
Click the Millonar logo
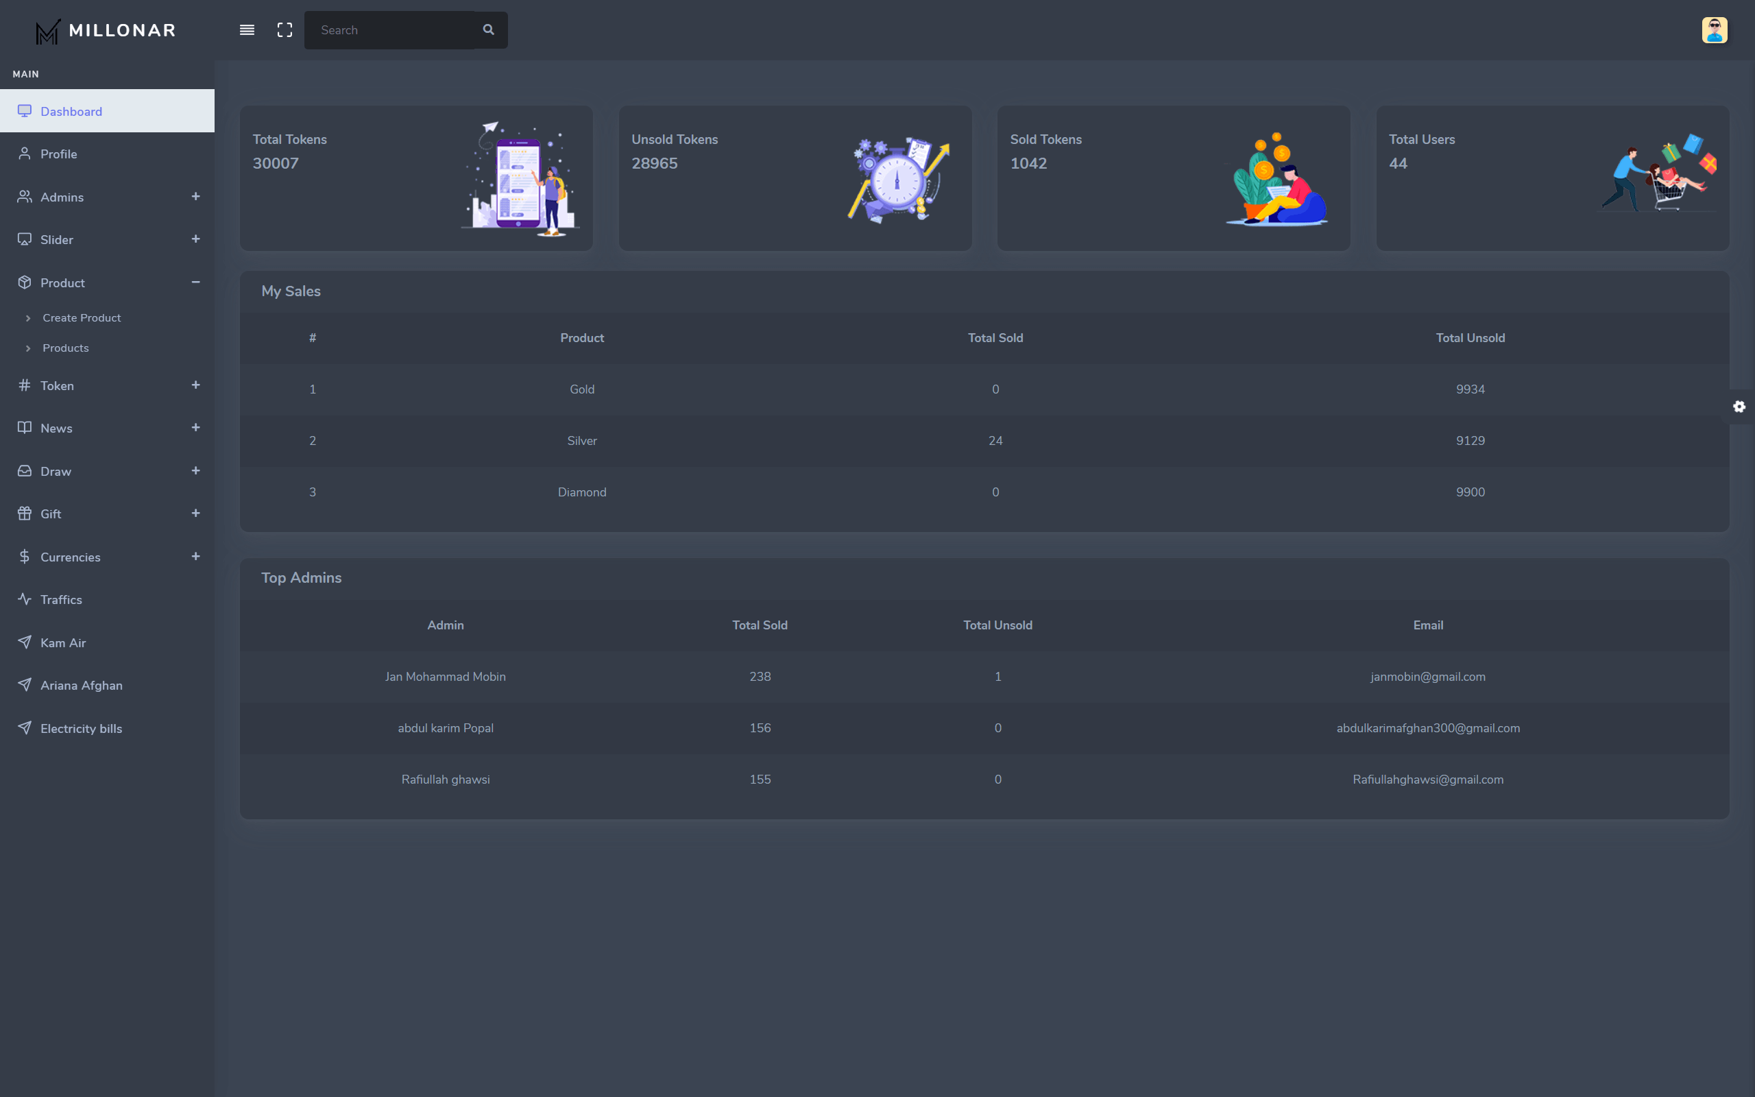[106, 30]
